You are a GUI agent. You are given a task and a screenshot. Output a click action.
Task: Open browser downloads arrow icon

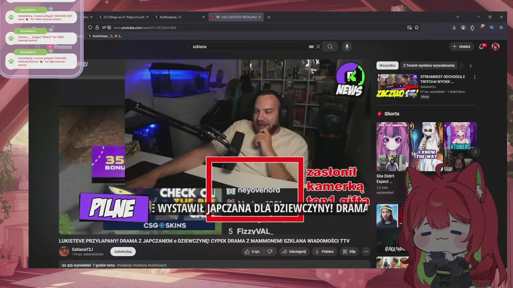click(454, 28)
